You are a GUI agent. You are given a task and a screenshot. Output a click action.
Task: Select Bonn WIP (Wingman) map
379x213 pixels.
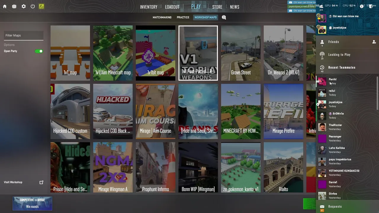pyautogui.click(x=198, y=167)
